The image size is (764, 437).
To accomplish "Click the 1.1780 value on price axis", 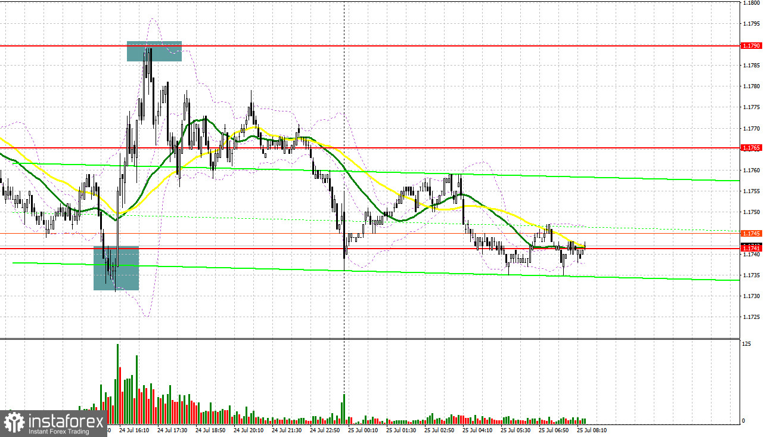I will coord(751,86).
